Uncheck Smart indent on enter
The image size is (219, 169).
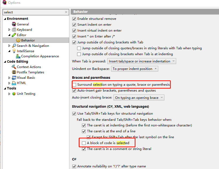pos(74,25)
